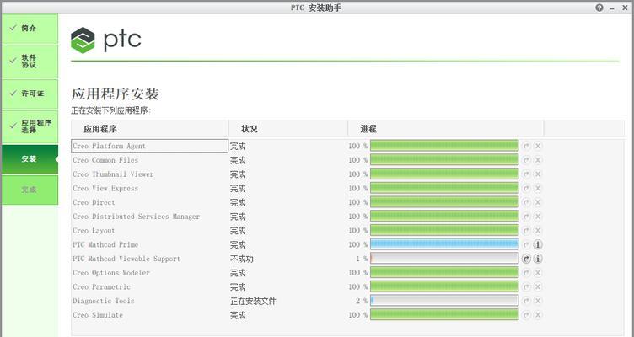
Task: Select the Creo Direct row name
Action: (94, 202)
